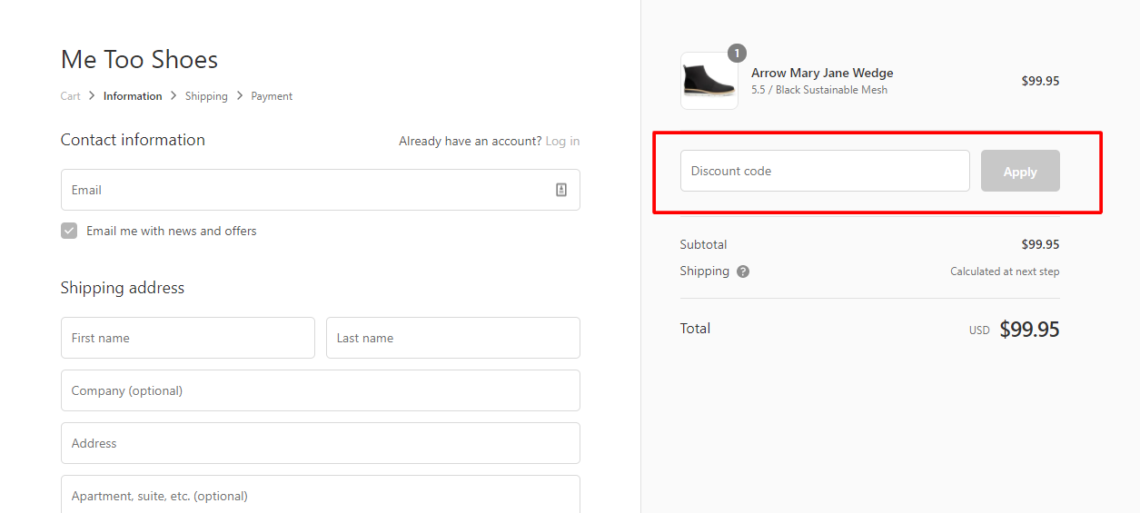Click the Apply discount button
The image size is (1140, 513).
point(1020,171)
